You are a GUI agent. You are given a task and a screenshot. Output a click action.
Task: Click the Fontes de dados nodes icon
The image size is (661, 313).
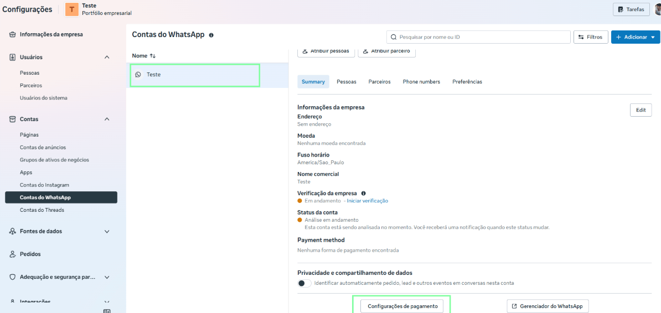pos(13,231)
